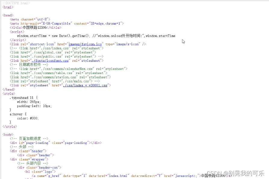Click the div class="header-con" line
The height and width of the screenshot is (179, 269).
pos(39,168)
